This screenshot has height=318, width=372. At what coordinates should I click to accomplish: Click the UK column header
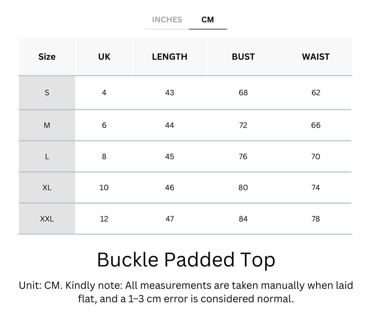pos(104,57)
